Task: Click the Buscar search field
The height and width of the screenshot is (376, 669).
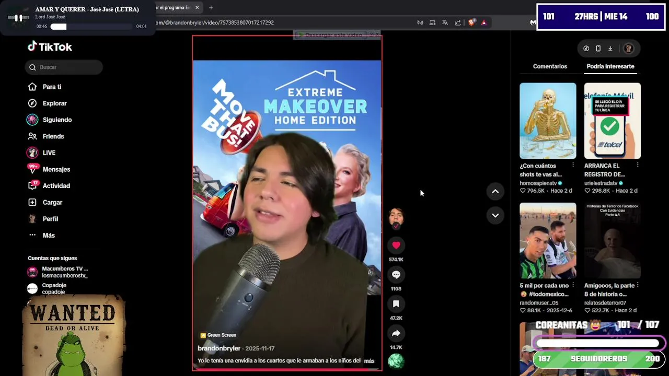Action: click(64, 67)
